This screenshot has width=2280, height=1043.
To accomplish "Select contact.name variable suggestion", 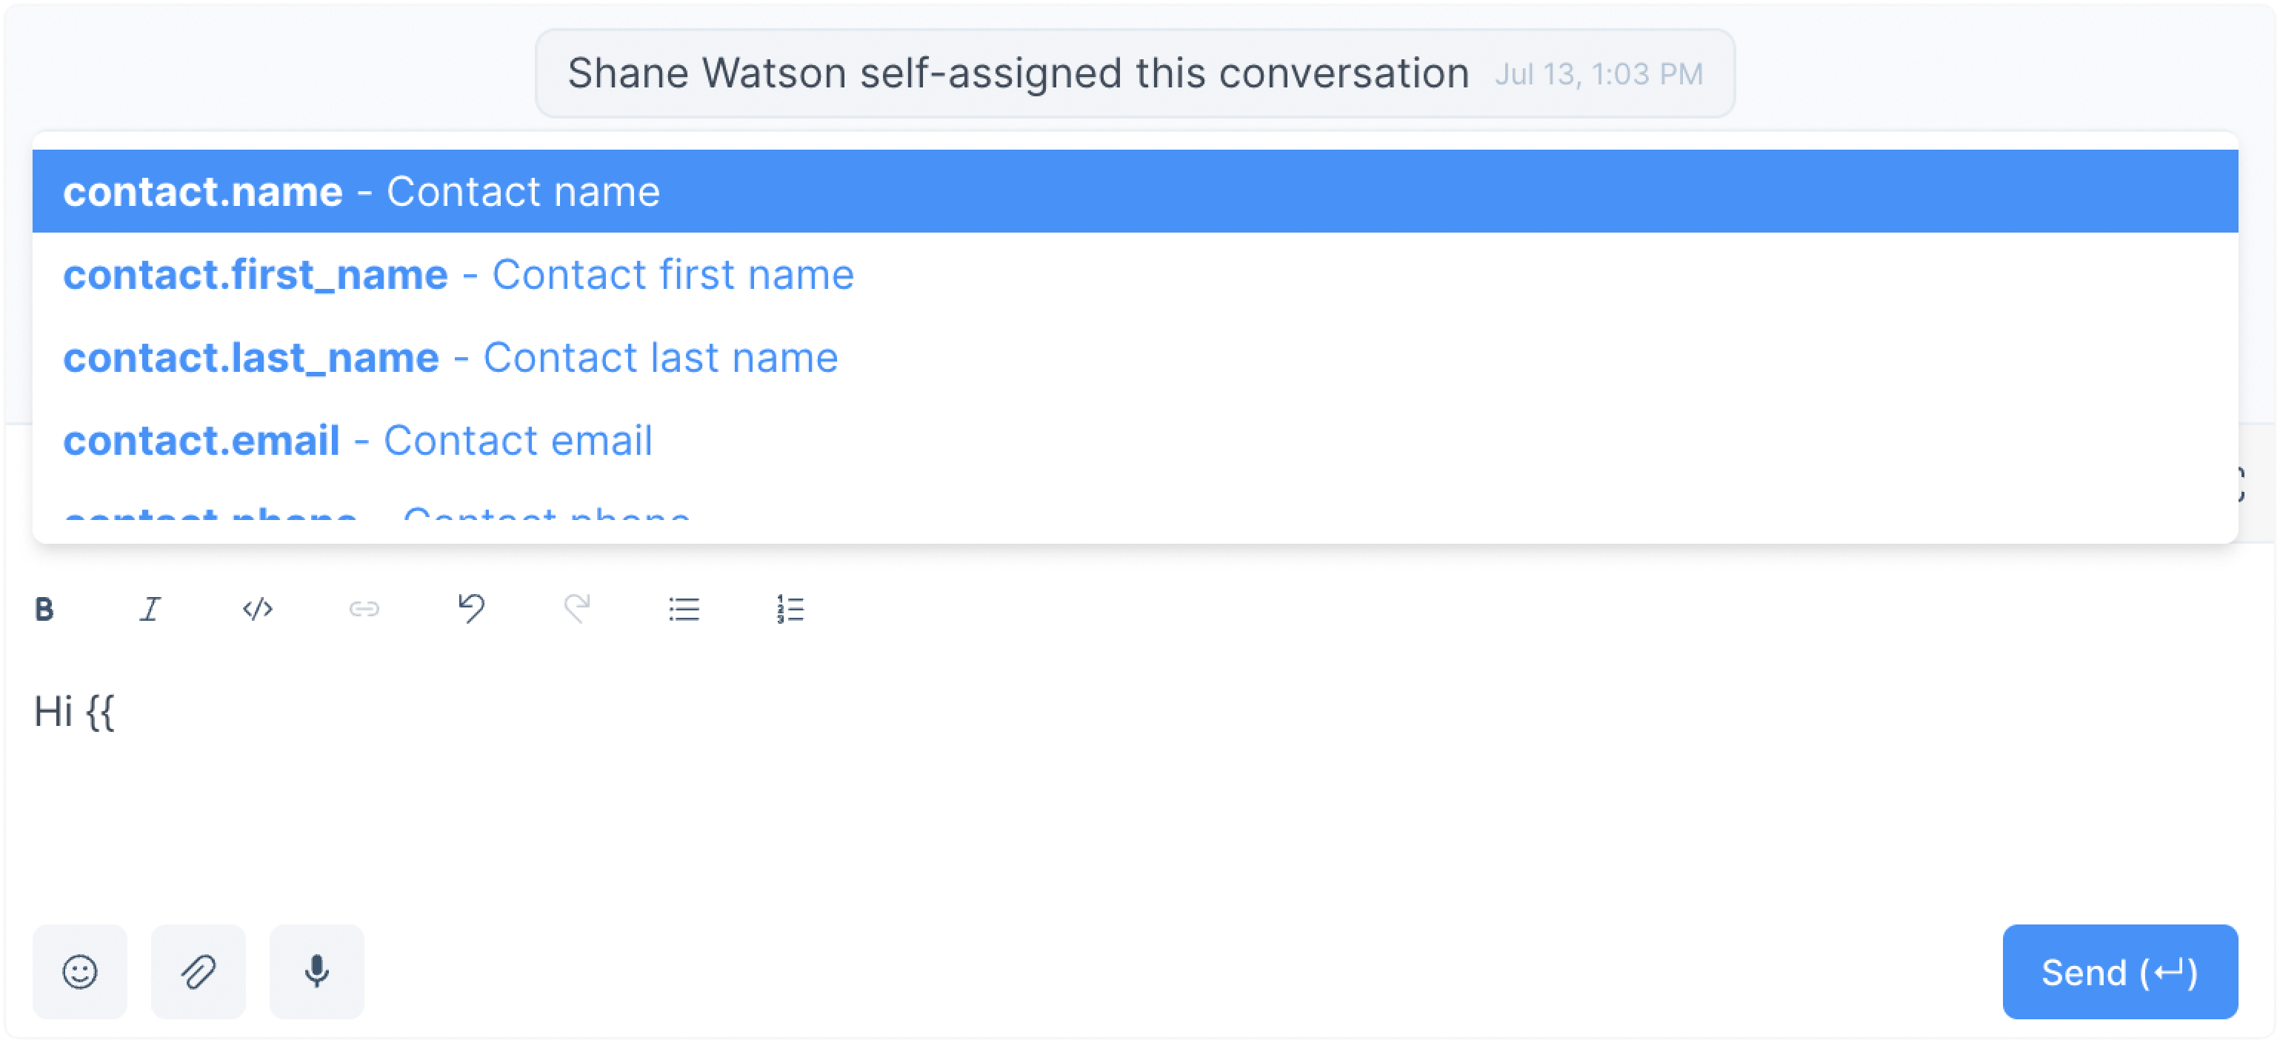I will coord(1135,191).
